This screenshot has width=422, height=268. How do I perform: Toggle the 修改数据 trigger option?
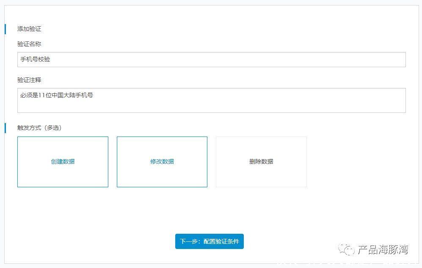click(162, 162)
